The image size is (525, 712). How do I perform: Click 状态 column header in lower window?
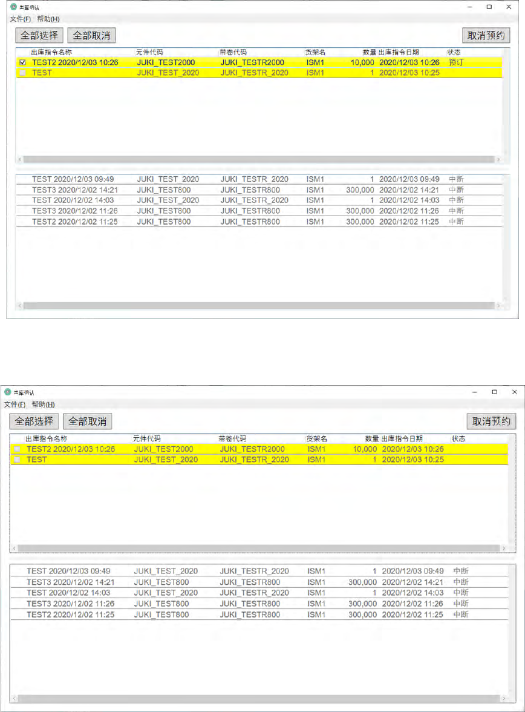[x=458, y=438]
